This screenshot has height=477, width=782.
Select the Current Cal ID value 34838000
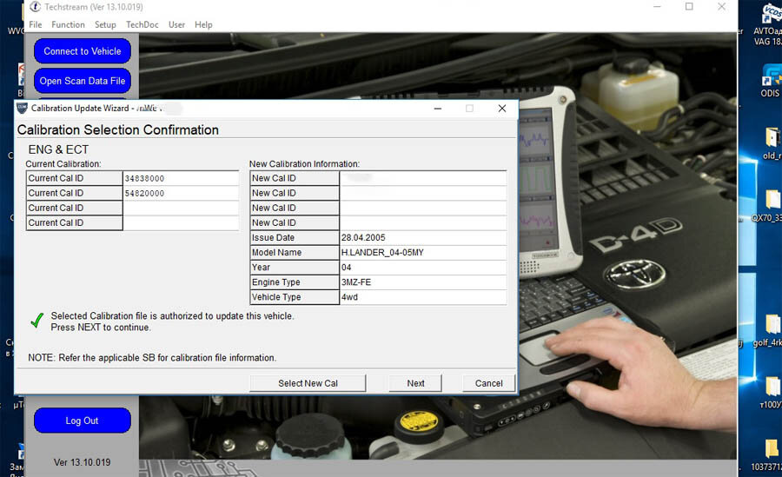[144, 178]
